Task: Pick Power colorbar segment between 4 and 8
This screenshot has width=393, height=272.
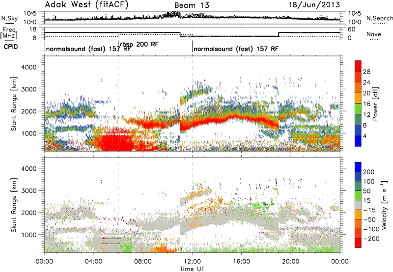Action: point(358,131)
